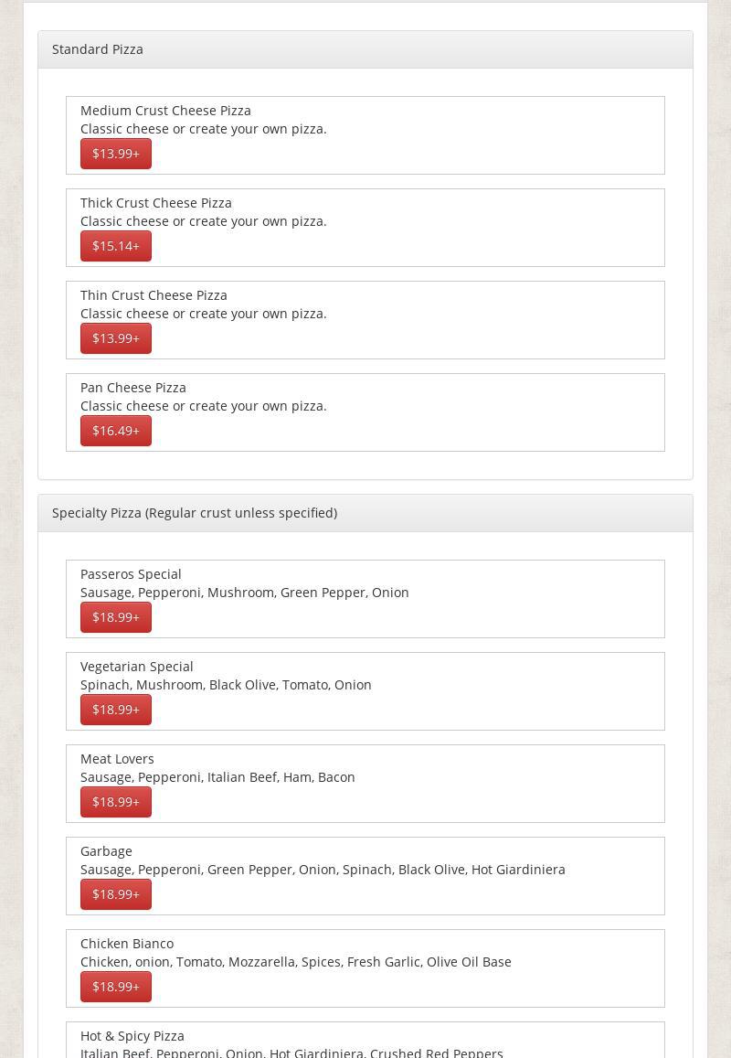Order Chicken Bianco using its $18.99+ button
The width and height of the screenshot is (731, 1058).
tap(116, 987)
